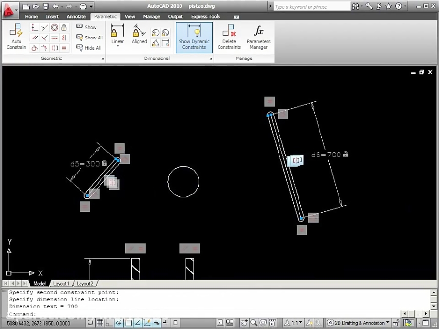Switch to the Express Tools ribbon tab
This screenshot has height=329, width=439.
coord(205,16)
